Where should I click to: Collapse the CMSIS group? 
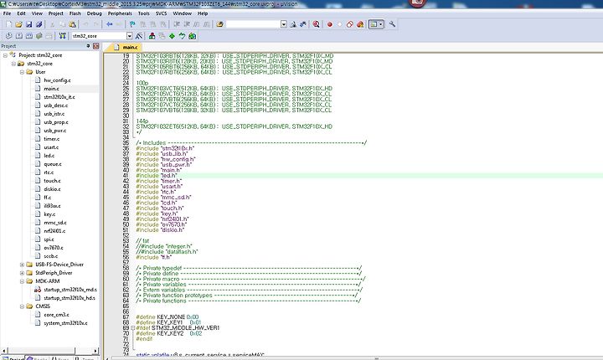(22, 306)
